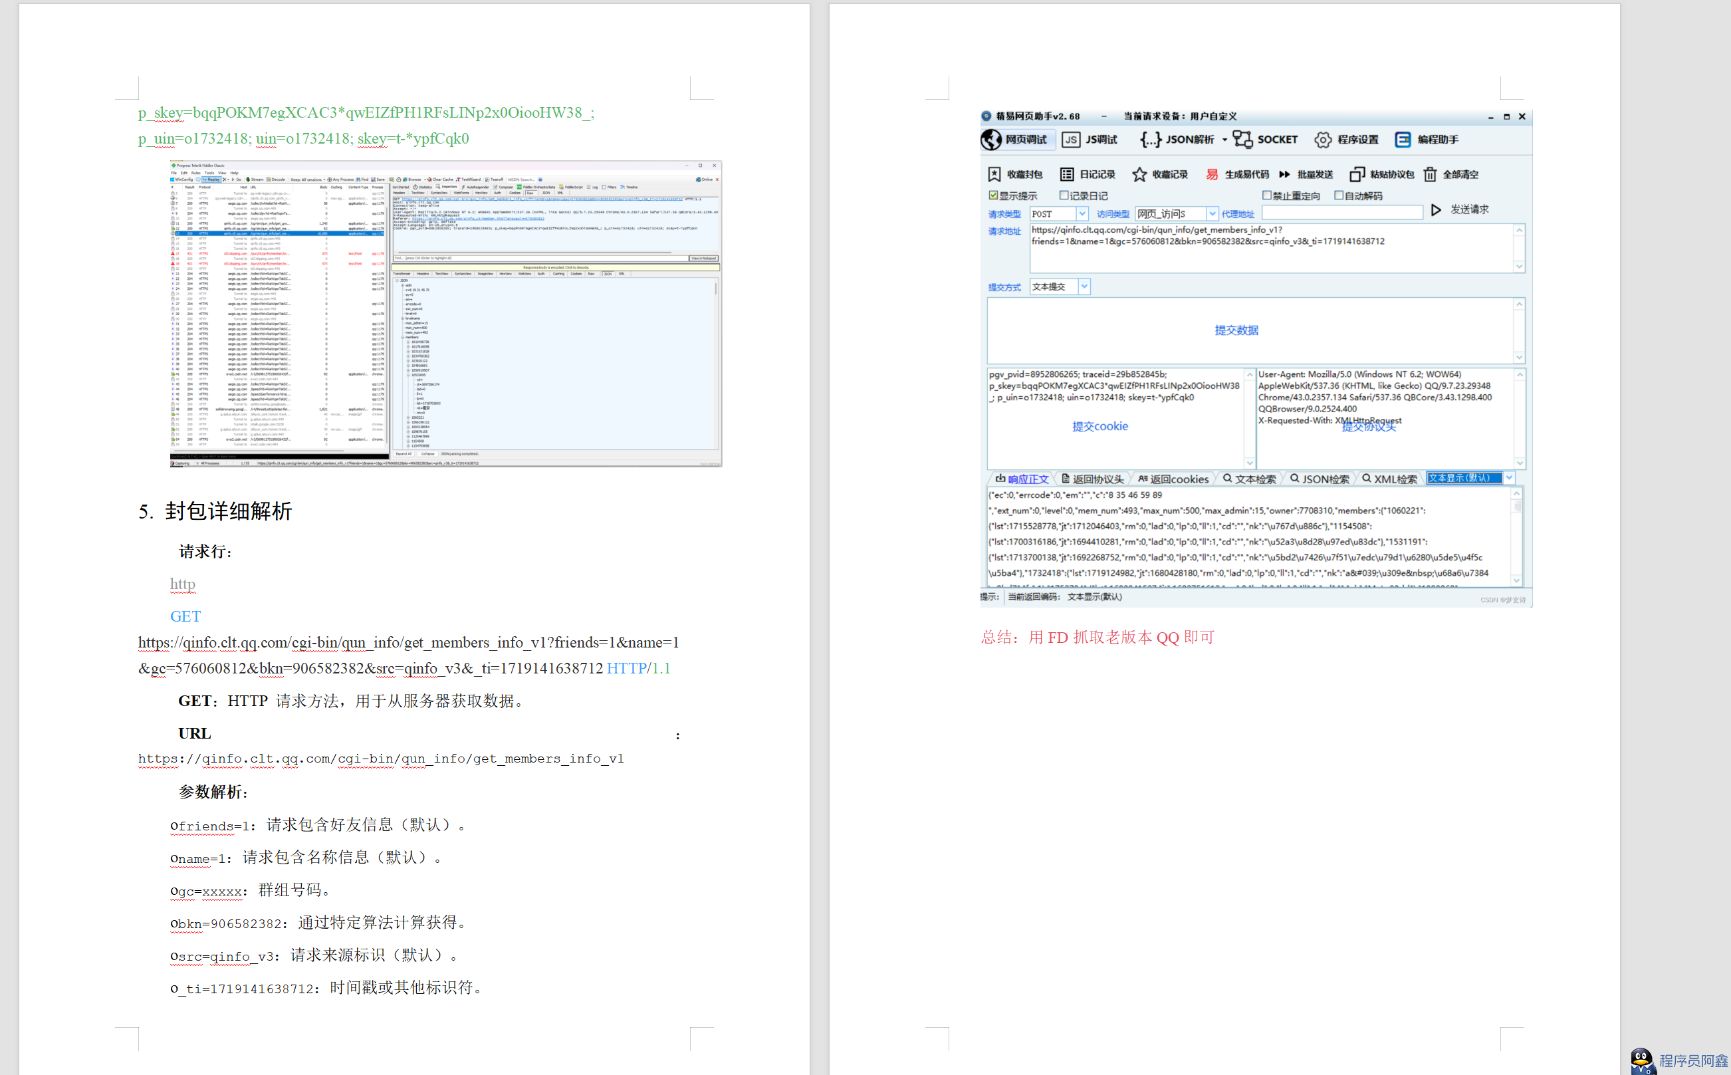Click the 收藏封包 bookmark icon

[994, 174]
